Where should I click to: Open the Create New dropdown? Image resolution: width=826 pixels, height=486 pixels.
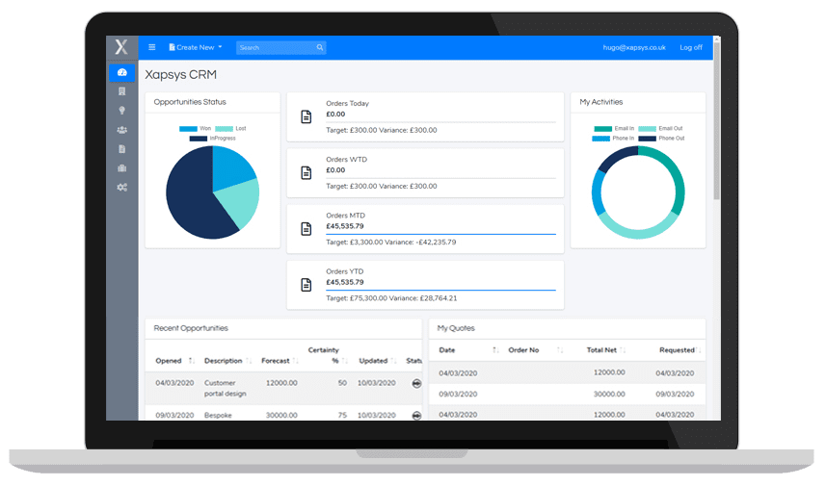(196, 47)
